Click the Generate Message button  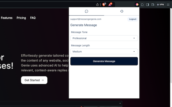(x=104, y=61)
